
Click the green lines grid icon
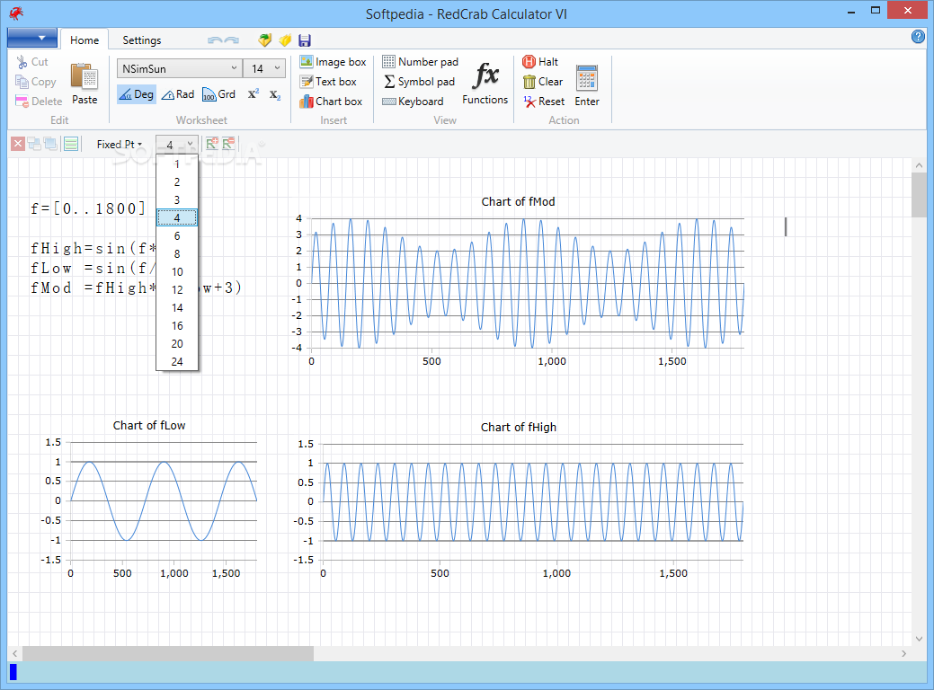[71, 144]
